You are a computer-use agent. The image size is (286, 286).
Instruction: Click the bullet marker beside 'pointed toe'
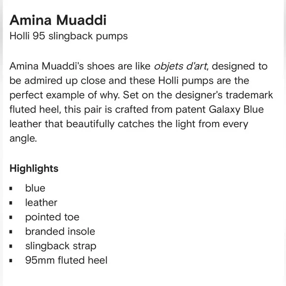[x=11, y=217]
